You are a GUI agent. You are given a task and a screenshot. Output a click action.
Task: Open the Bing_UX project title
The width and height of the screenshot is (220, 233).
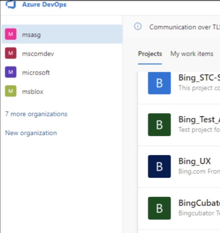point(195,161)
